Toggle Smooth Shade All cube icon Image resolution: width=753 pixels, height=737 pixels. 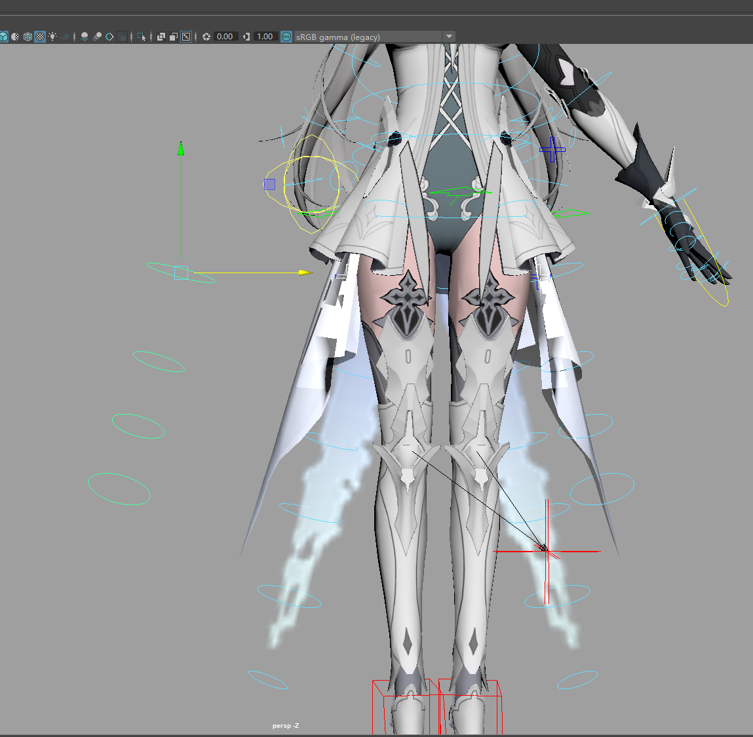pos(3,37)
